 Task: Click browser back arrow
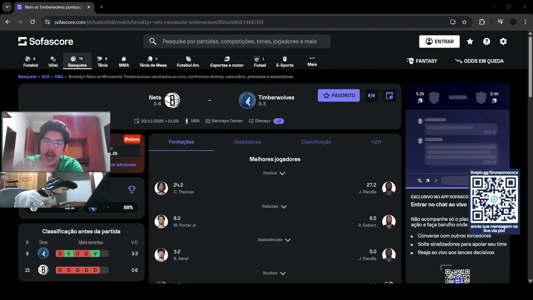coord(7,22)
